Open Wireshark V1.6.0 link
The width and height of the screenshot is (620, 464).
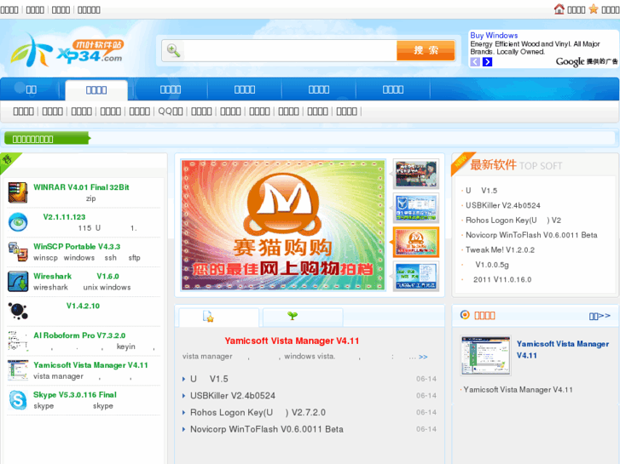[x=76, y=276]
